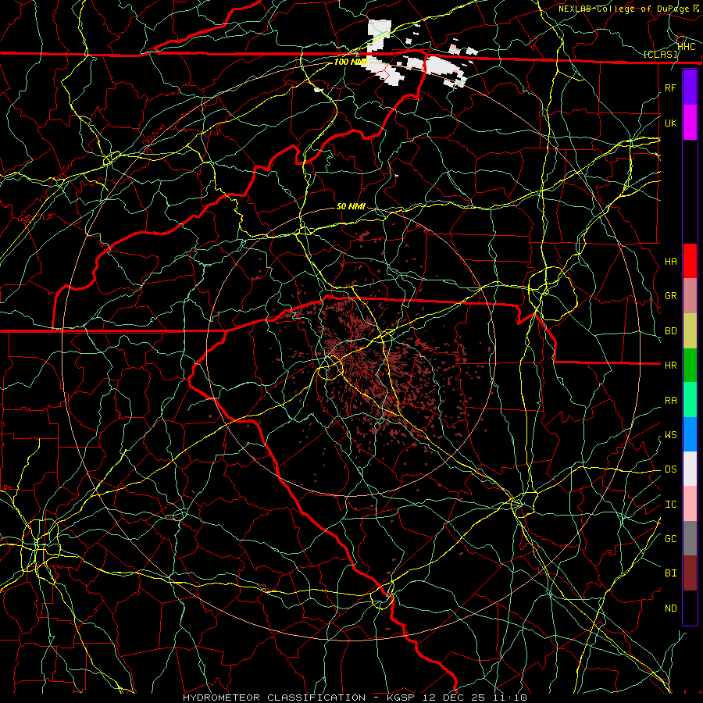Click the RF legend label

pos(671,87)
